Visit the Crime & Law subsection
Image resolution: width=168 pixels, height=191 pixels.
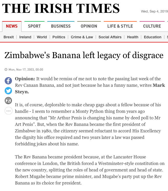point(82,37)
